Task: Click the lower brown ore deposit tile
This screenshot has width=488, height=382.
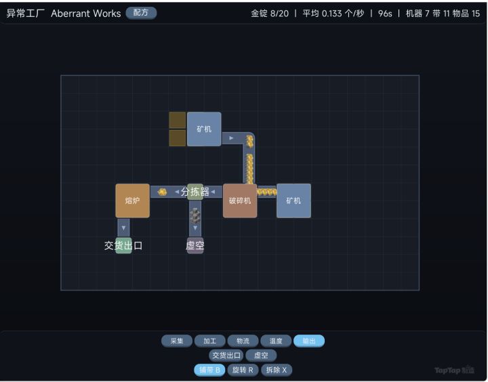Action: (178, 137)
